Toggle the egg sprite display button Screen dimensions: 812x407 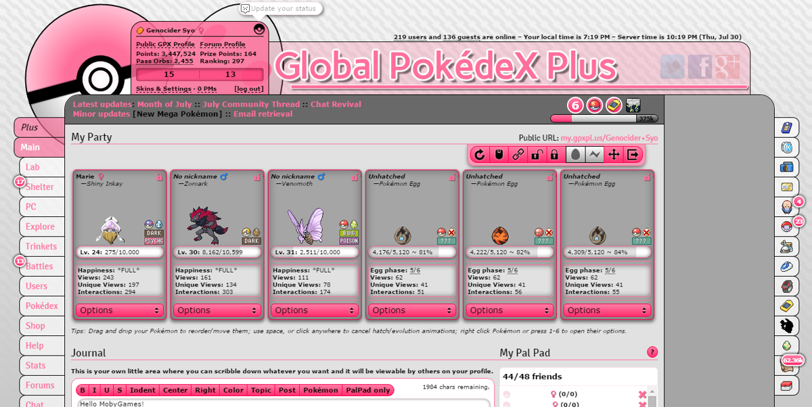pos(575,154)
